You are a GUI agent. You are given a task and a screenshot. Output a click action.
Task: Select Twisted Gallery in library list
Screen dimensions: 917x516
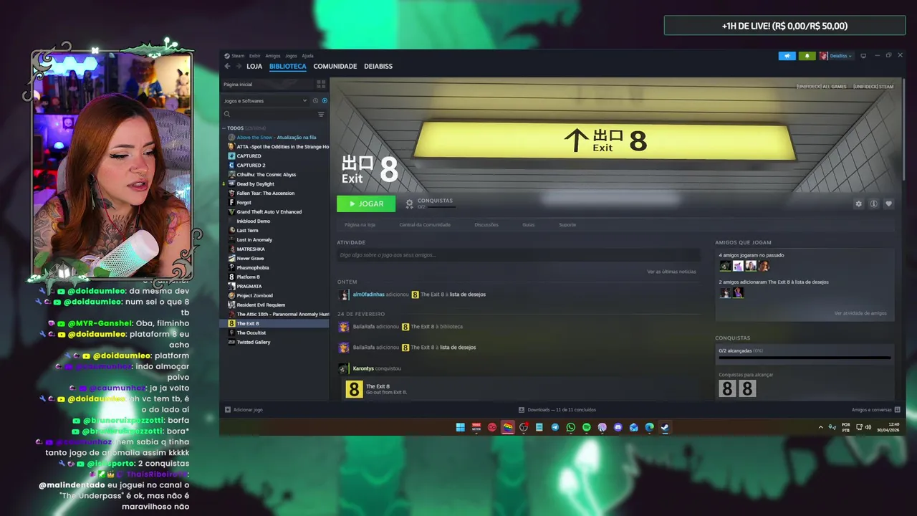tap(254, 343)
